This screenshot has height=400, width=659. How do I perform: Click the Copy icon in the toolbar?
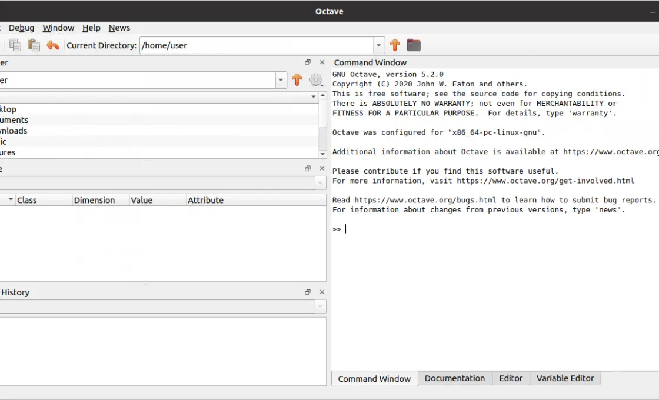15,45
